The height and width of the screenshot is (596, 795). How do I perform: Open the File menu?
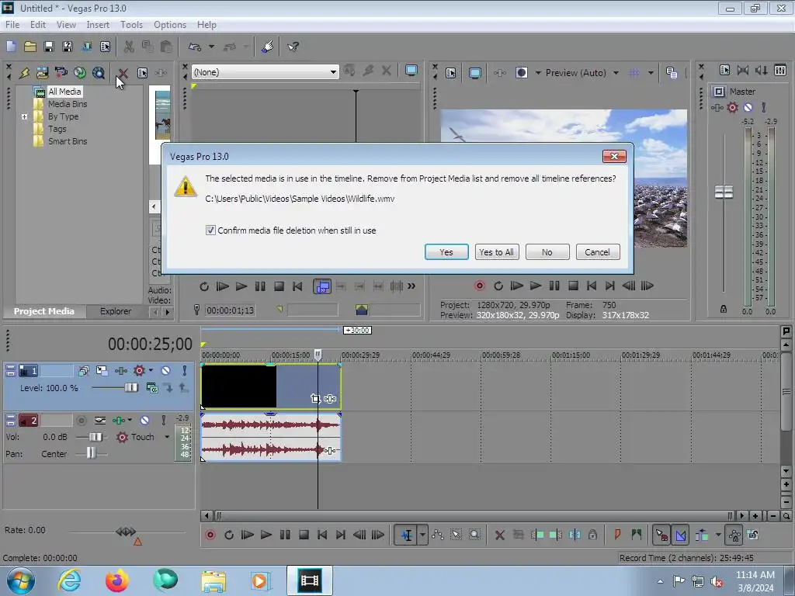pos(12,24)
